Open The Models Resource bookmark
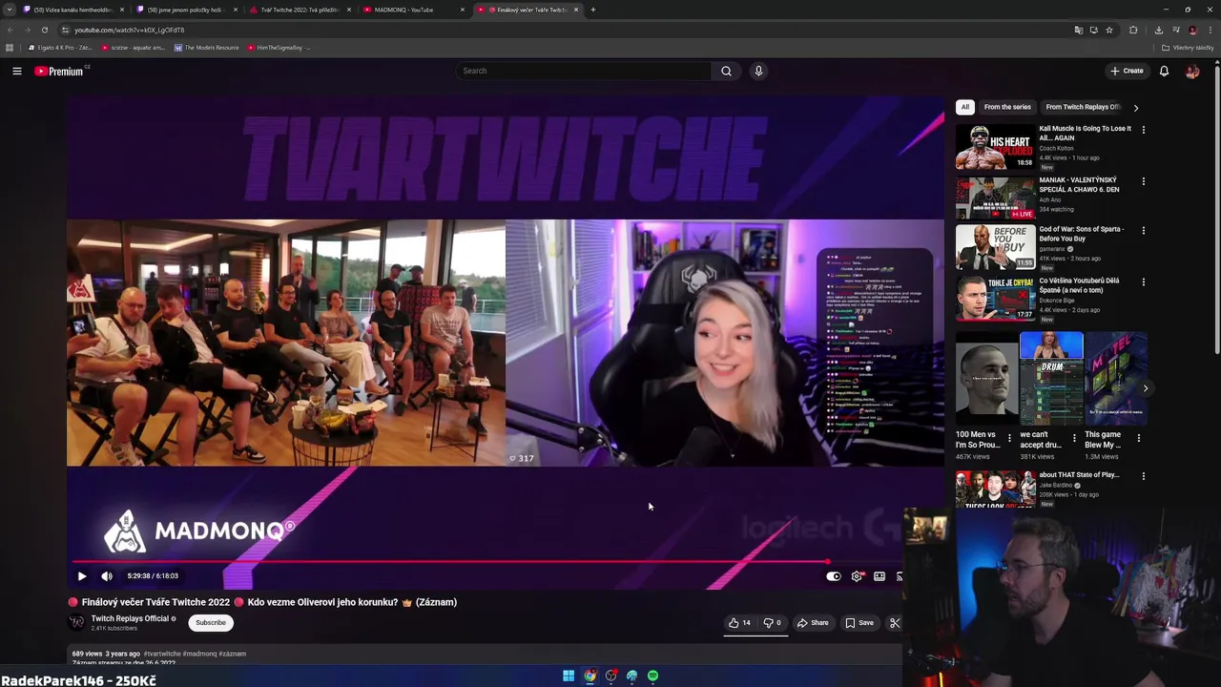The height and width of the screenshot is (687, 1221). (x=207, y=48)
